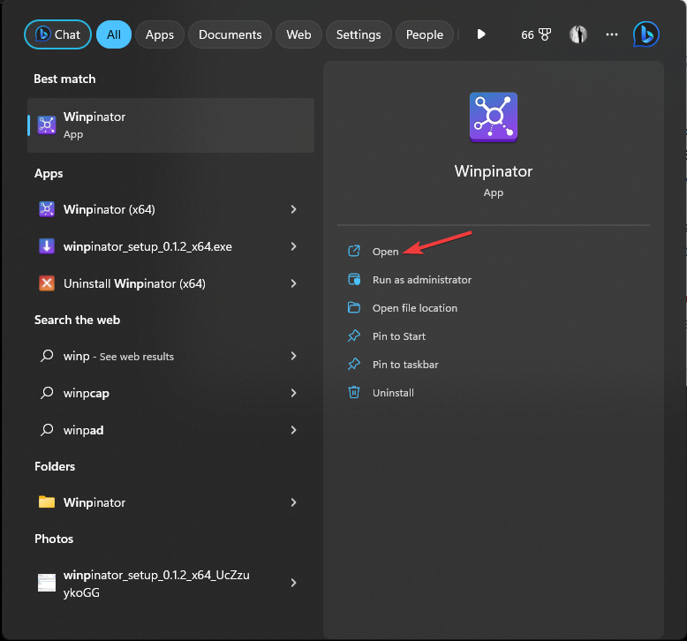The height and width of the screenshot is (641, 687).
Task: Click the Winpinator (x64) app icon
Action: click(x=47, y=209)
